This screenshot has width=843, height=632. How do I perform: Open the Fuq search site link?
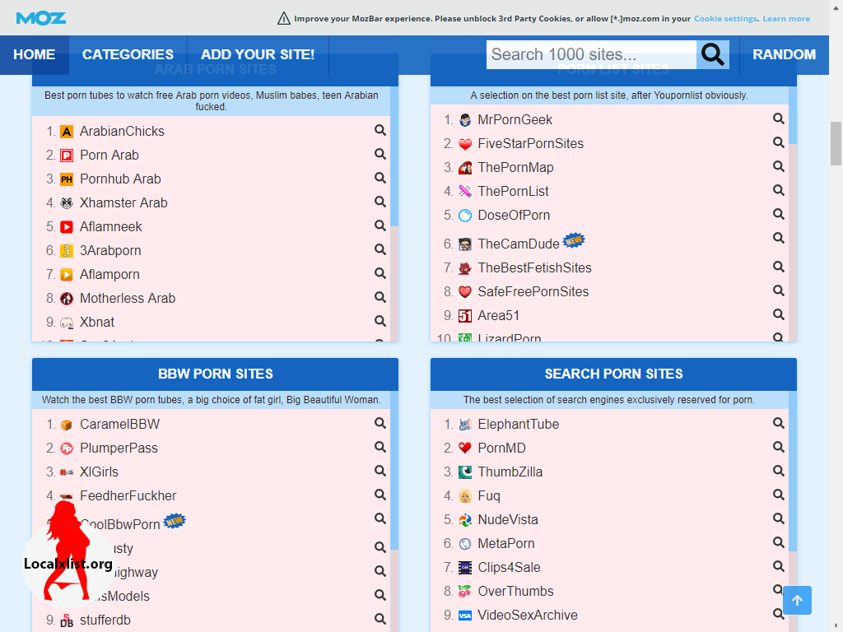click(489, 495)
